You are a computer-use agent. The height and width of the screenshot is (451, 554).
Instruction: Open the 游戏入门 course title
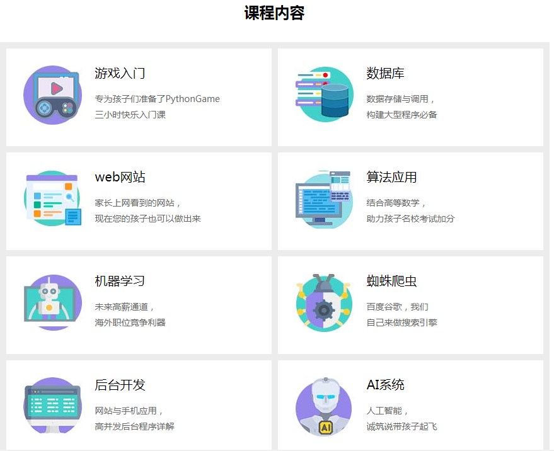coord(120,74)
